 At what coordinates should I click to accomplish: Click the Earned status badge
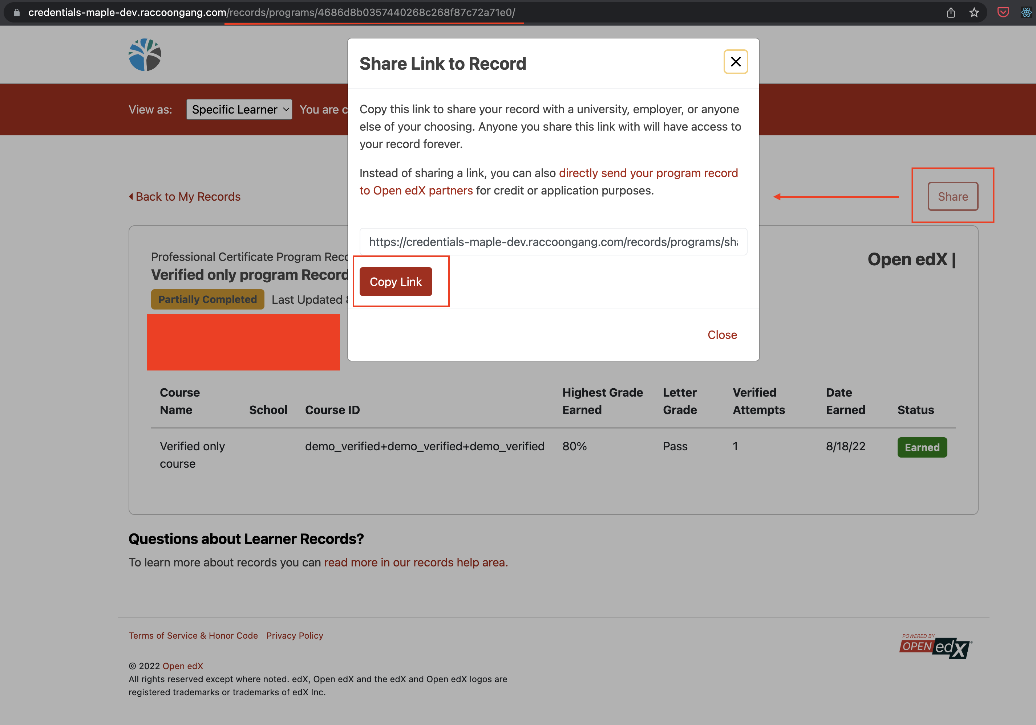(922, 447)
